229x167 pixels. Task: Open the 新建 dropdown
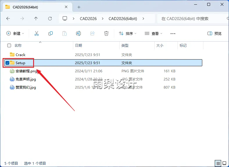[x=15, y=33]
